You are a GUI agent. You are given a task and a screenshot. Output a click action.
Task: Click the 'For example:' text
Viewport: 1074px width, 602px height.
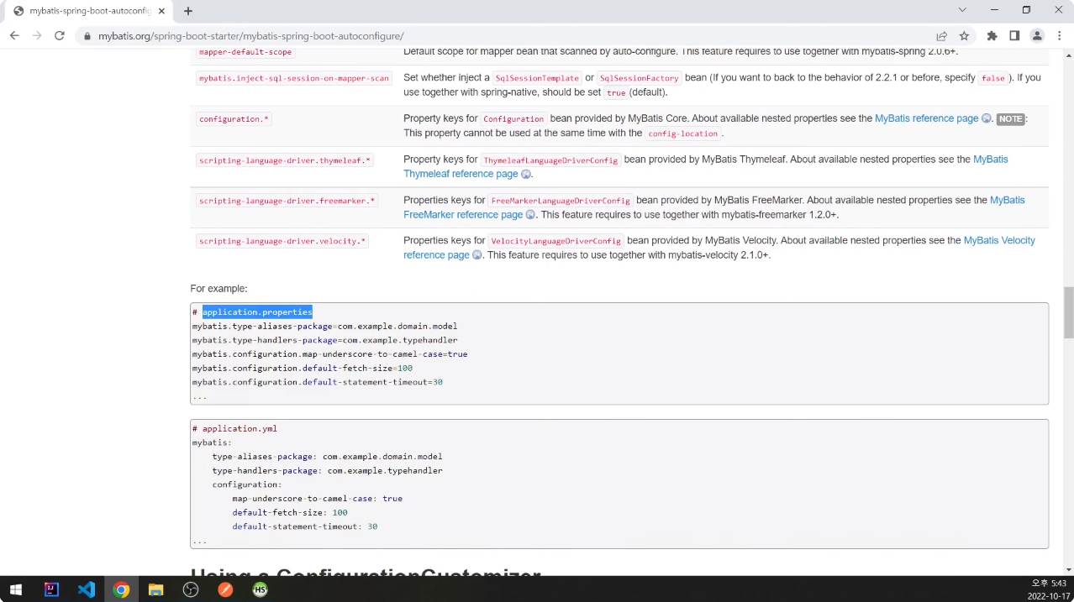coord(218,288)
